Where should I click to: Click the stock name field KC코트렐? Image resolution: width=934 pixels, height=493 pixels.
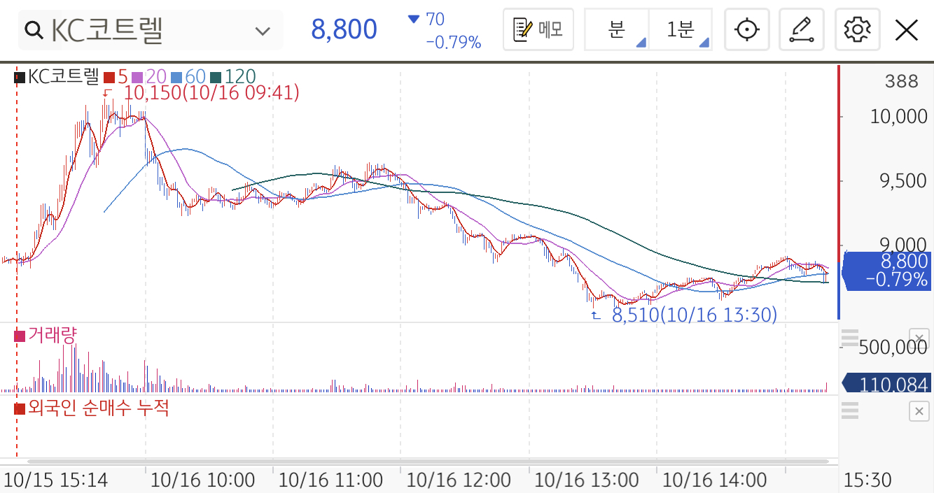pos(150,30)
